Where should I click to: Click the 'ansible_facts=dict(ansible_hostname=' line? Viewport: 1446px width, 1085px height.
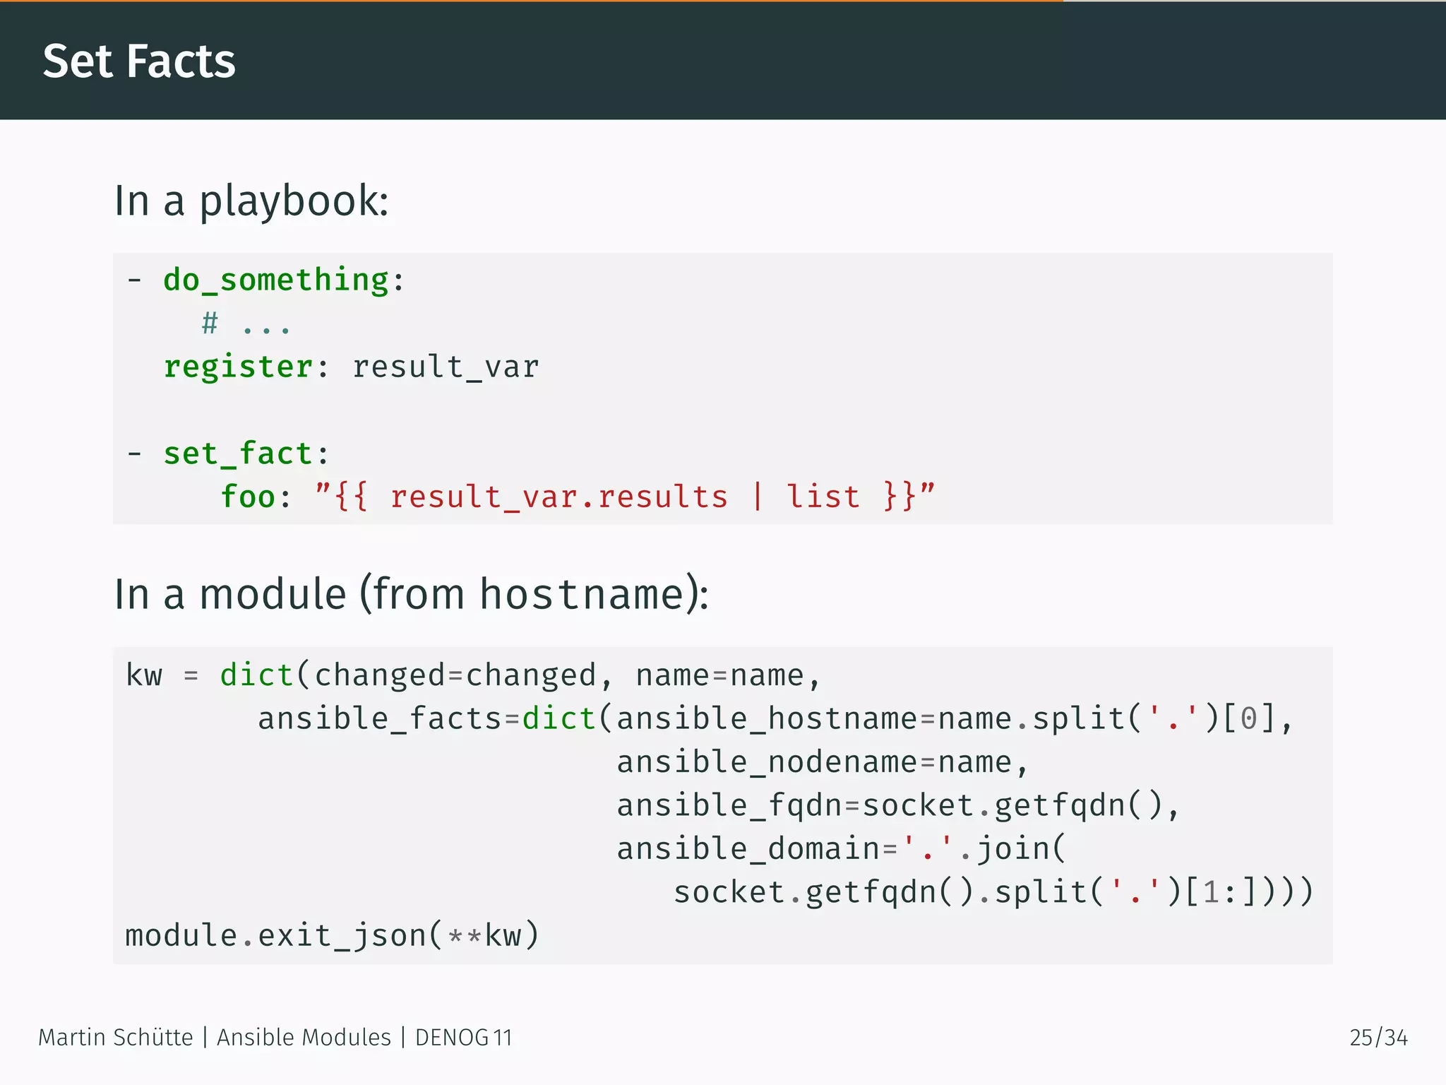[x=775, y=719]
